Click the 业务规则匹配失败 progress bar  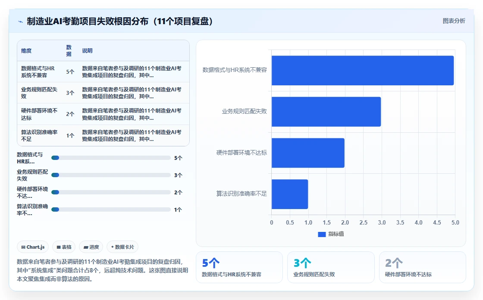point(111,175)
